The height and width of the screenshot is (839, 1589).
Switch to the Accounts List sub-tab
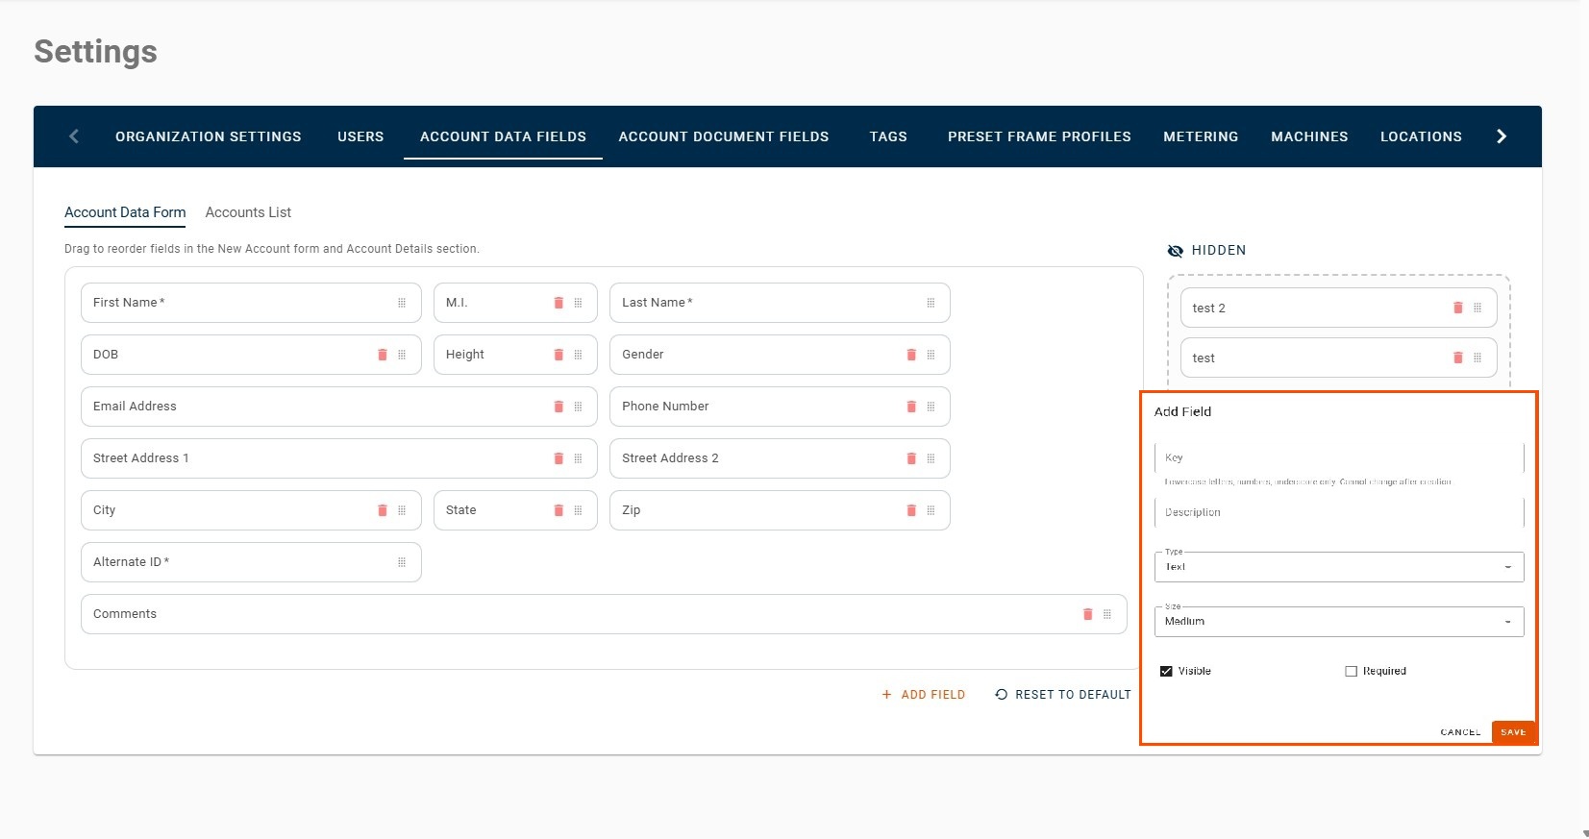(248, 212)
